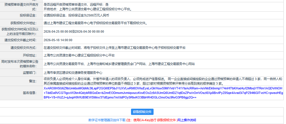Click the blue signature hash text
Screen dimensions: 286x124
(163, 93)
